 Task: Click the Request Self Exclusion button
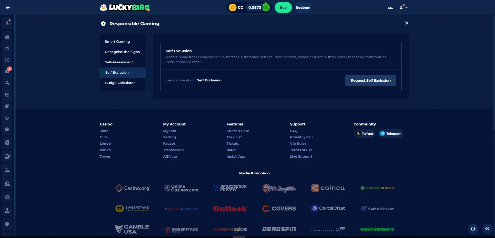(x=371, y=80)
